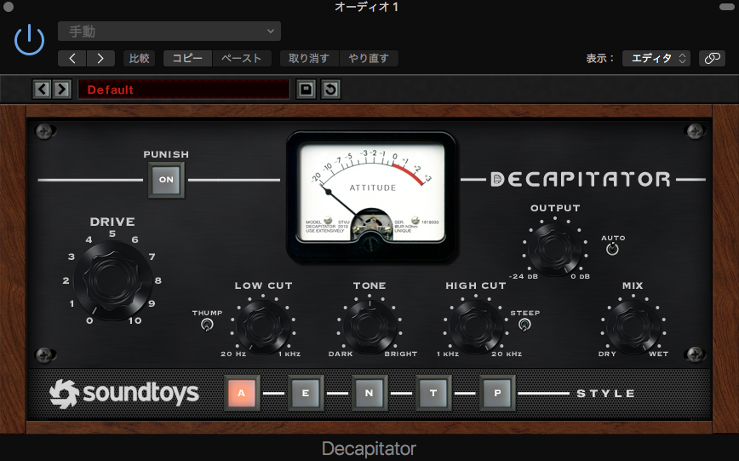
Task: Select style N button
Action: coord(369,393)
